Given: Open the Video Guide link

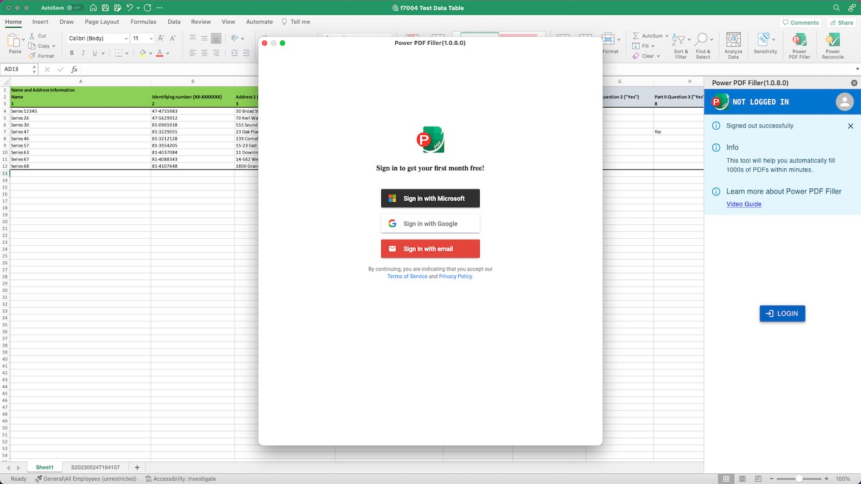Looking at the screenshot, I should 744,204.
